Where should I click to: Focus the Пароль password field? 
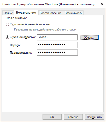pyautogui.click(x=57, y=45)
